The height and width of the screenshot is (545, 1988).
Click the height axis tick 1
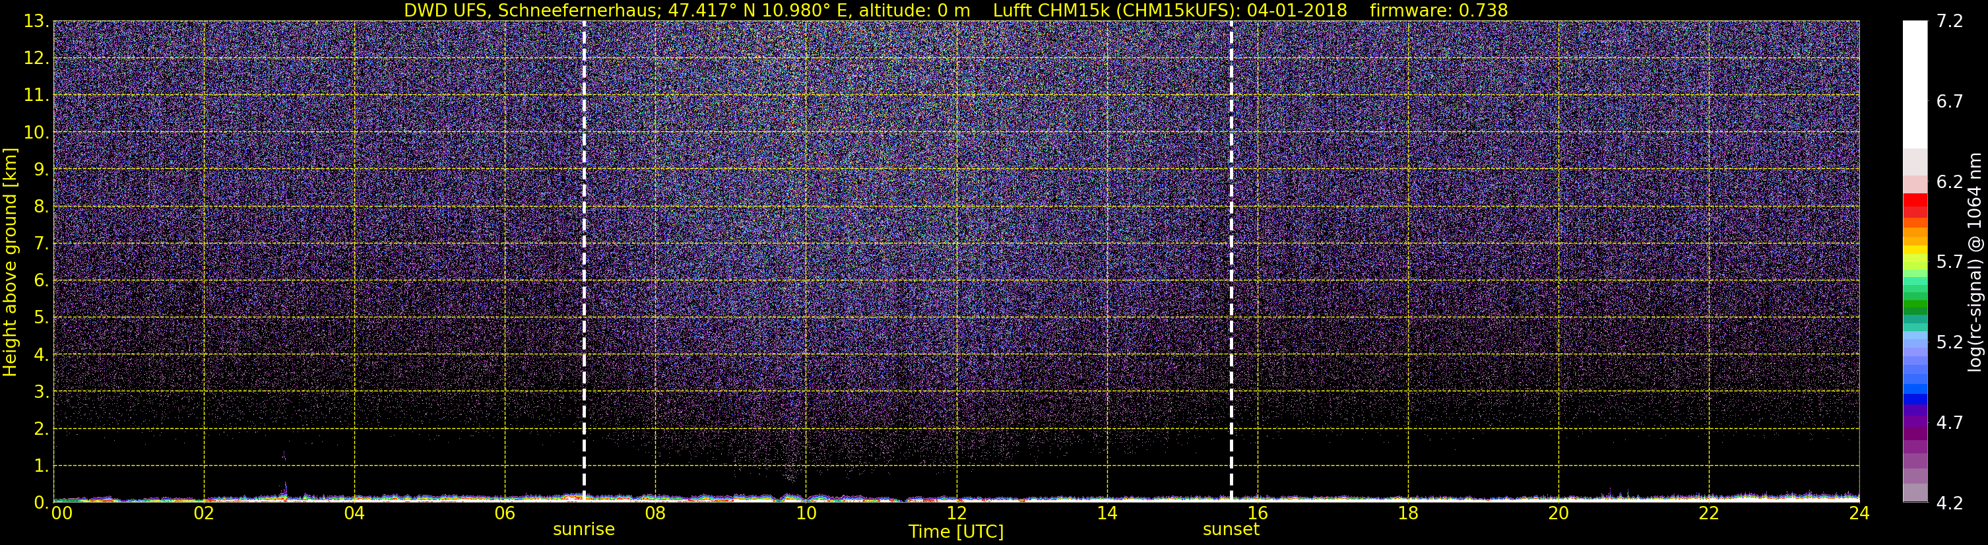pyautogui.click(x=40, y=466)
